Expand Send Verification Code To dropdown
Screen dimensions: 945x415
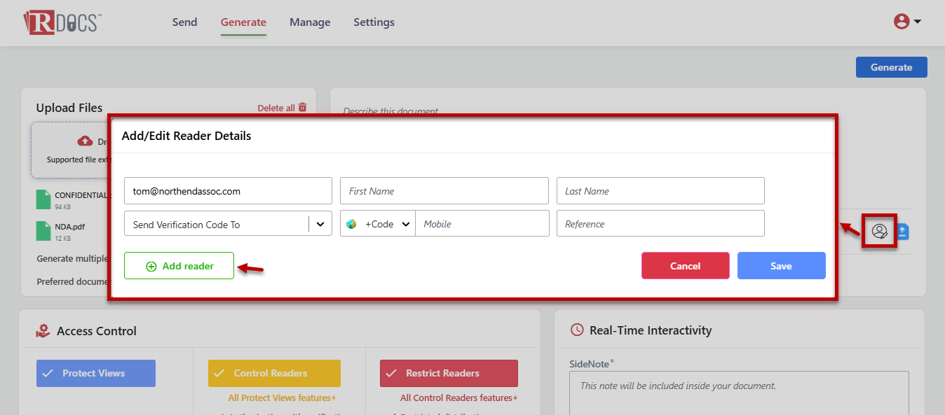pyautogui.click(x=320, y=225)
